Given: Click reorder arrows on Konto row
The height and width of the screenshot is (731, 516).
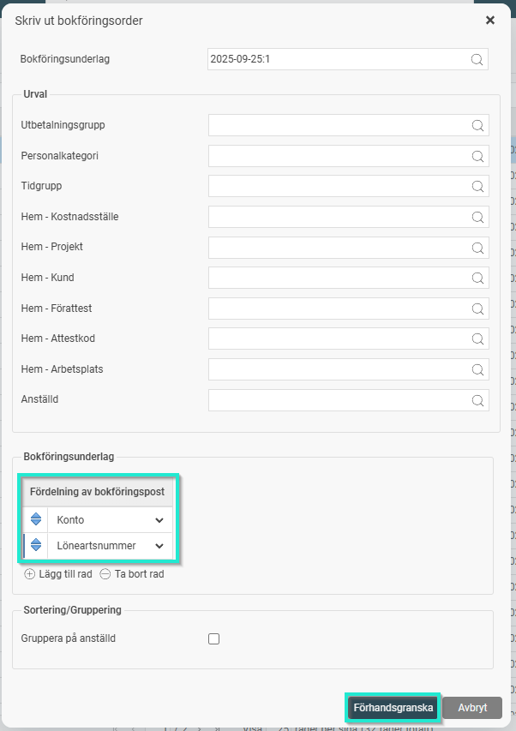Looking at the screenshot, I should point(36,520).
